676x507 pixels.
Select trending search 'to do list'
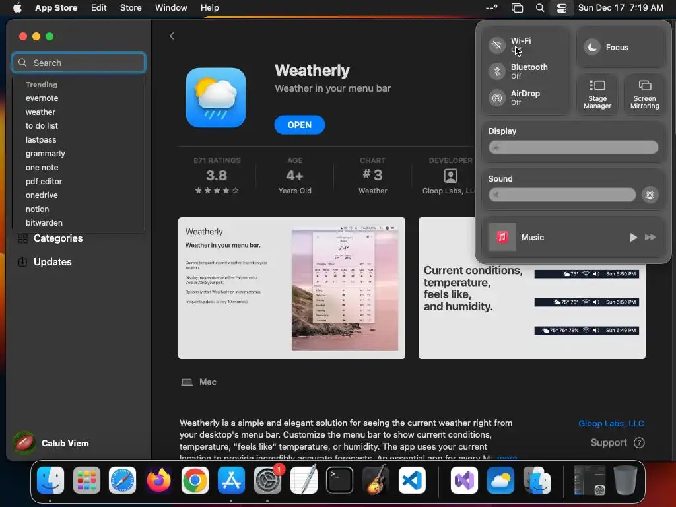pyautogui.click(x=42, y=126)
